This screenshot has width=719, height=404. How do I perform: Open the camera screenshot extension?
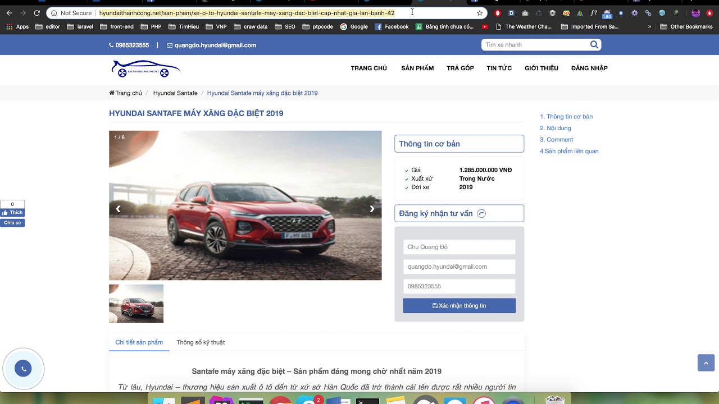pyautogui.click(x=525, y=13)
